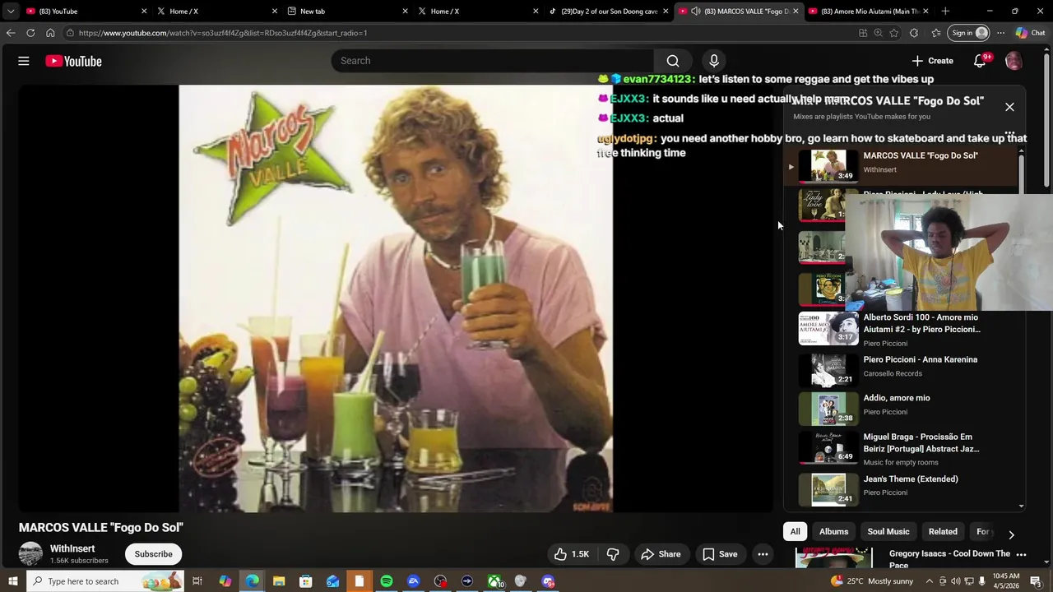Share the video
The image size is (1053, 592).
coord(661,554)
